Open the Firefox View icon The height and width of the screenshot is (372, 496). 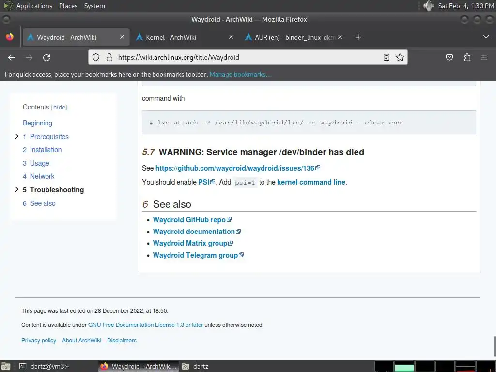click(x=10, y=37)
